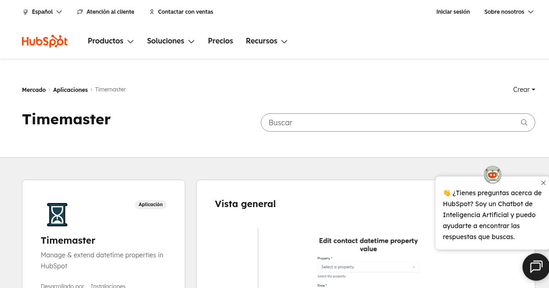
Task: Click the Vista general heading
Action: point(245,204)
